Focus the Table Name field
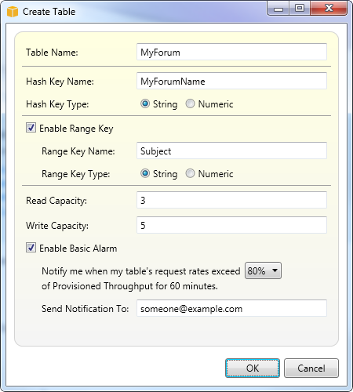353x392 pixels. tap(231, 52)
